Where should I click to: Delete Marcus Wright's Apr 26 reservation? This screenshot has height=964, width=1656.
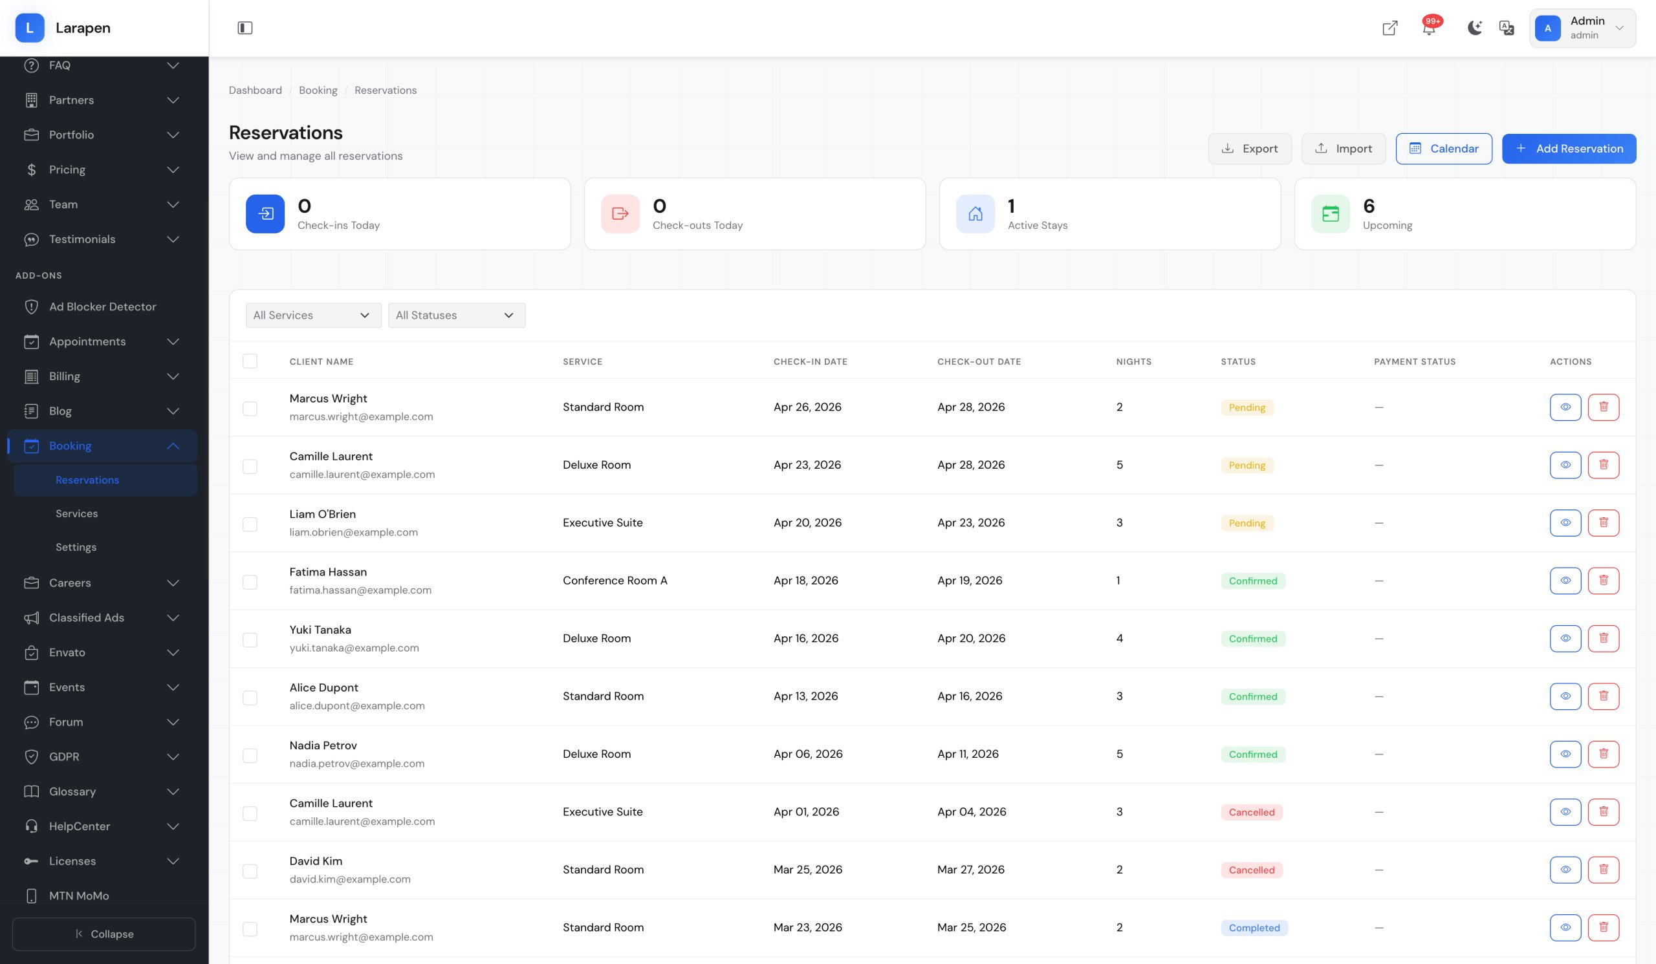[x=1603, y=407]
